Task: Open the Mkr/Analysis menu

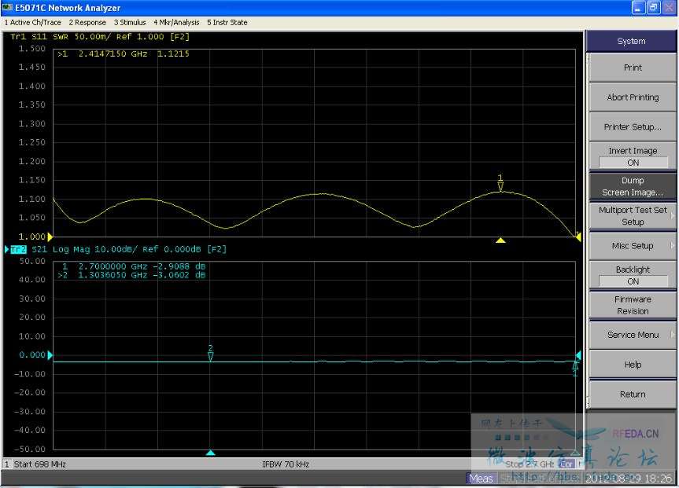Action: (177, 23)
